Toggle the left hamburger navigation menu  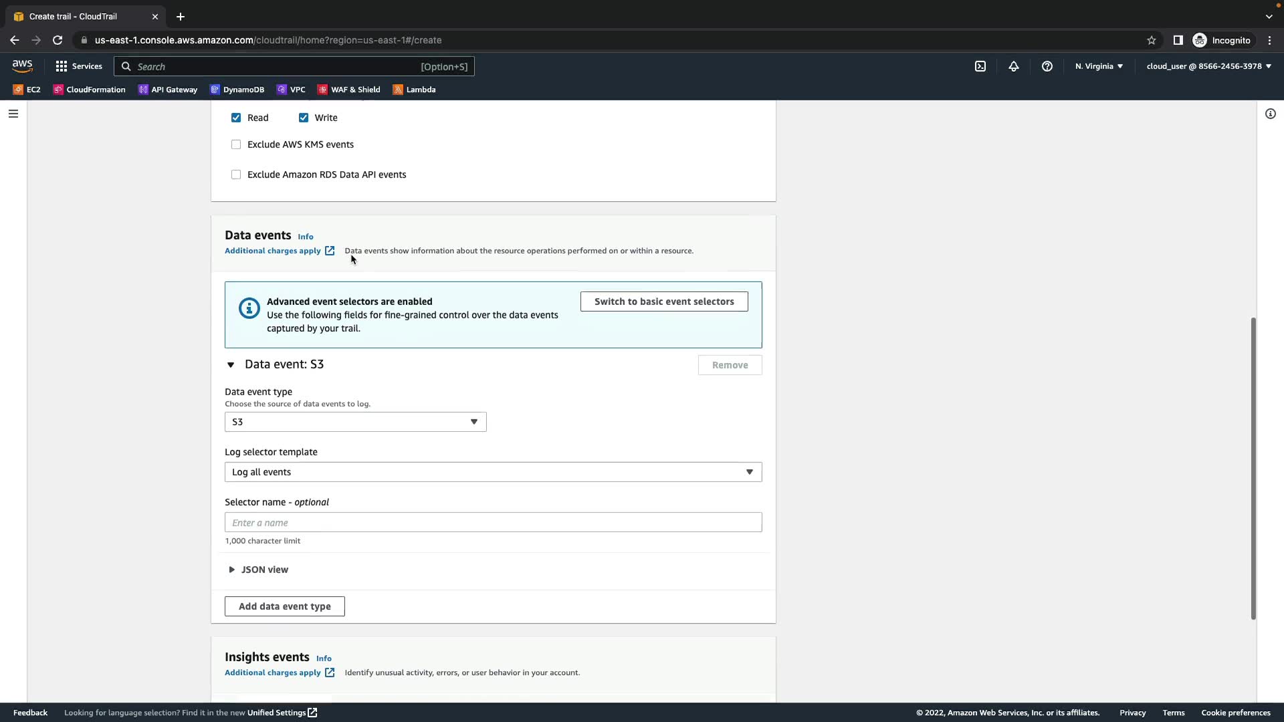point(13,114)
